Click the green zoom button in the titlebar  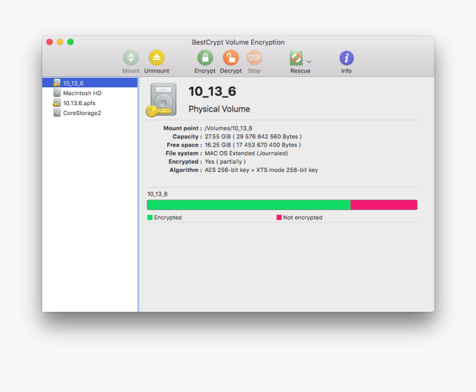tap(70, 41)
